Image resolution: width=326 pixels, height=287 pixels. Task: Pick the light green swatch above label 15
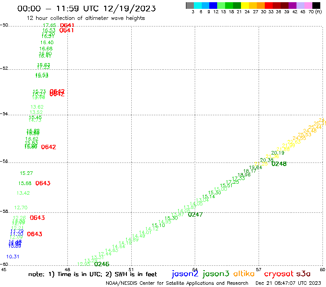(x=221, y=5)
